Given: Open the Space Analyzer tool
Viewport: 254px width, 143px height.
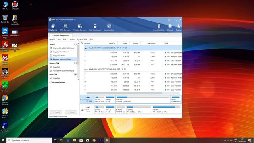Looking at the screenshot, I should (x=109, y=27).
